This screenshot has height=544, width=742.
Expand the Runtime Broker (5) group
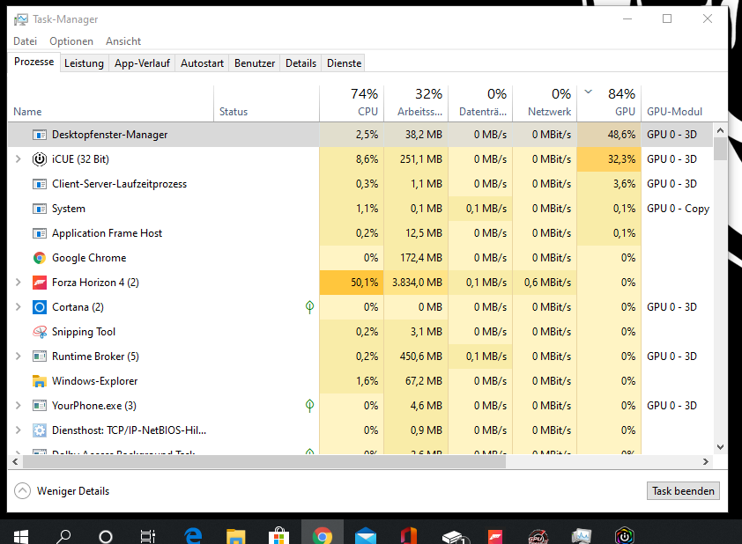click(18, 357)
